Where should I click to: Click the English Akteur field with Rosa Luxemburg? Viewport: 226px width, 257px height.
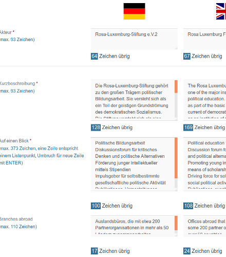204,39
